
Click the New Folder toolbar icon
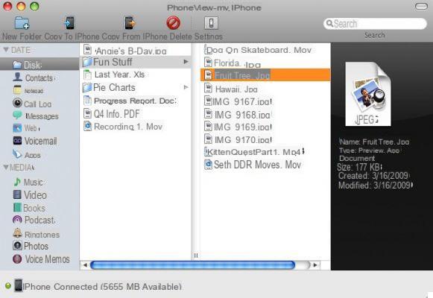pos(22,23)
